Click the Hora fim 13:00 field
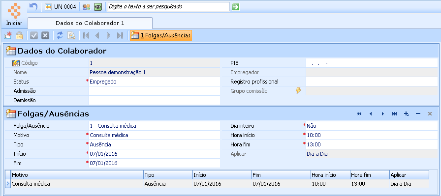 point(372,144)
